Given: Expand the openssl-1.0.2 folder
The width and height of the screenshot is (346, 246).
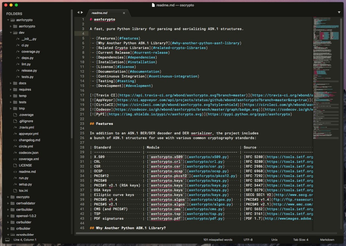Looking at the screenshot, I should (8, 216).
